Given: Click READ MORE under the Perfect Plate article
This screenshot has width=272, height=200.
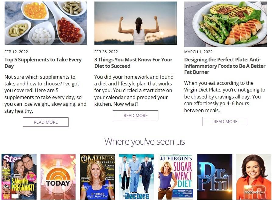Looking at the screenshot, I should pos(225,122).
